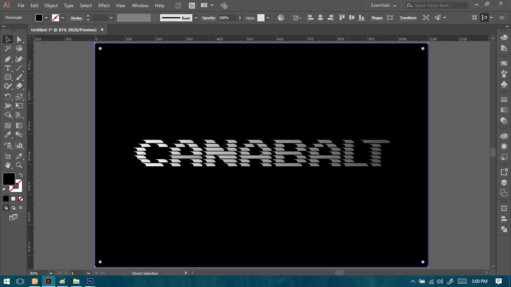Select the Blend tool
The height and width of the screenshot is (287, 511).
19,135
